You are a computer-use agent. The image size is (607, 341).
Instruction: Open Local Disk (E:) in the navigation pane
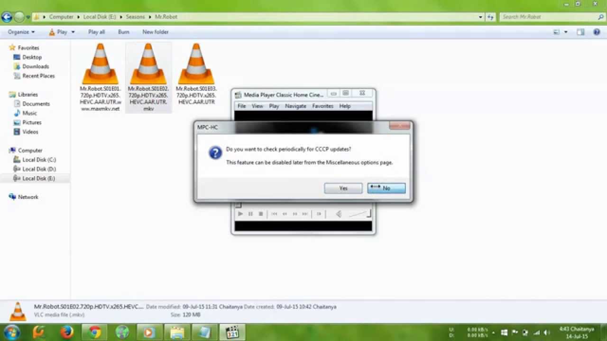(x=38, y=179)
